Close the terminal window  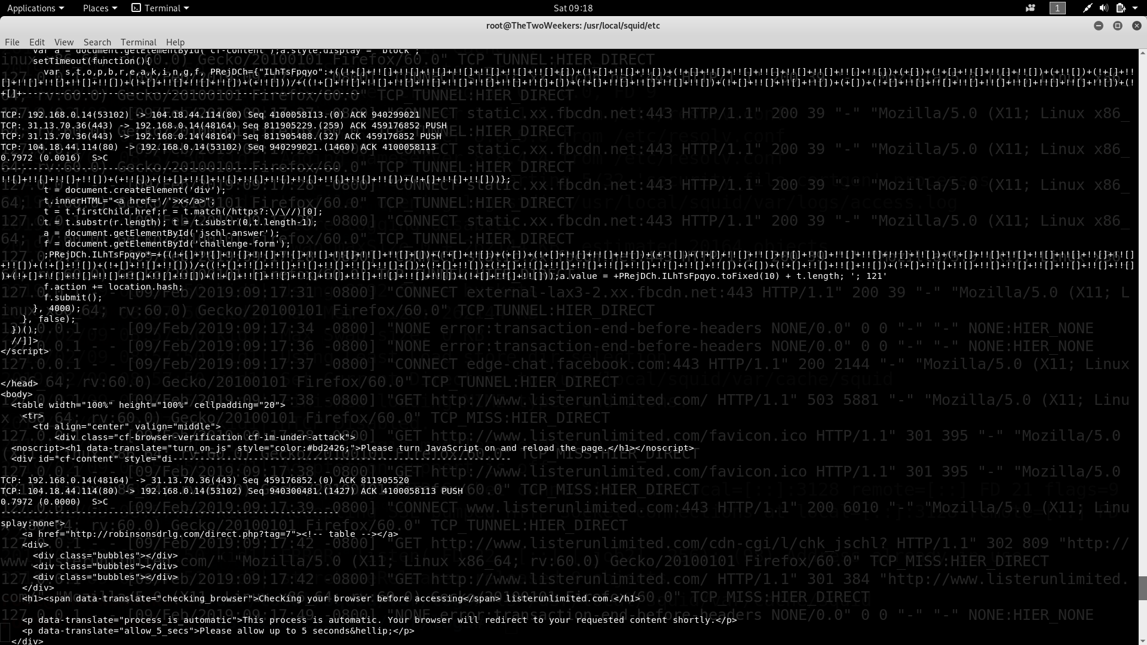pos(1137,26)
